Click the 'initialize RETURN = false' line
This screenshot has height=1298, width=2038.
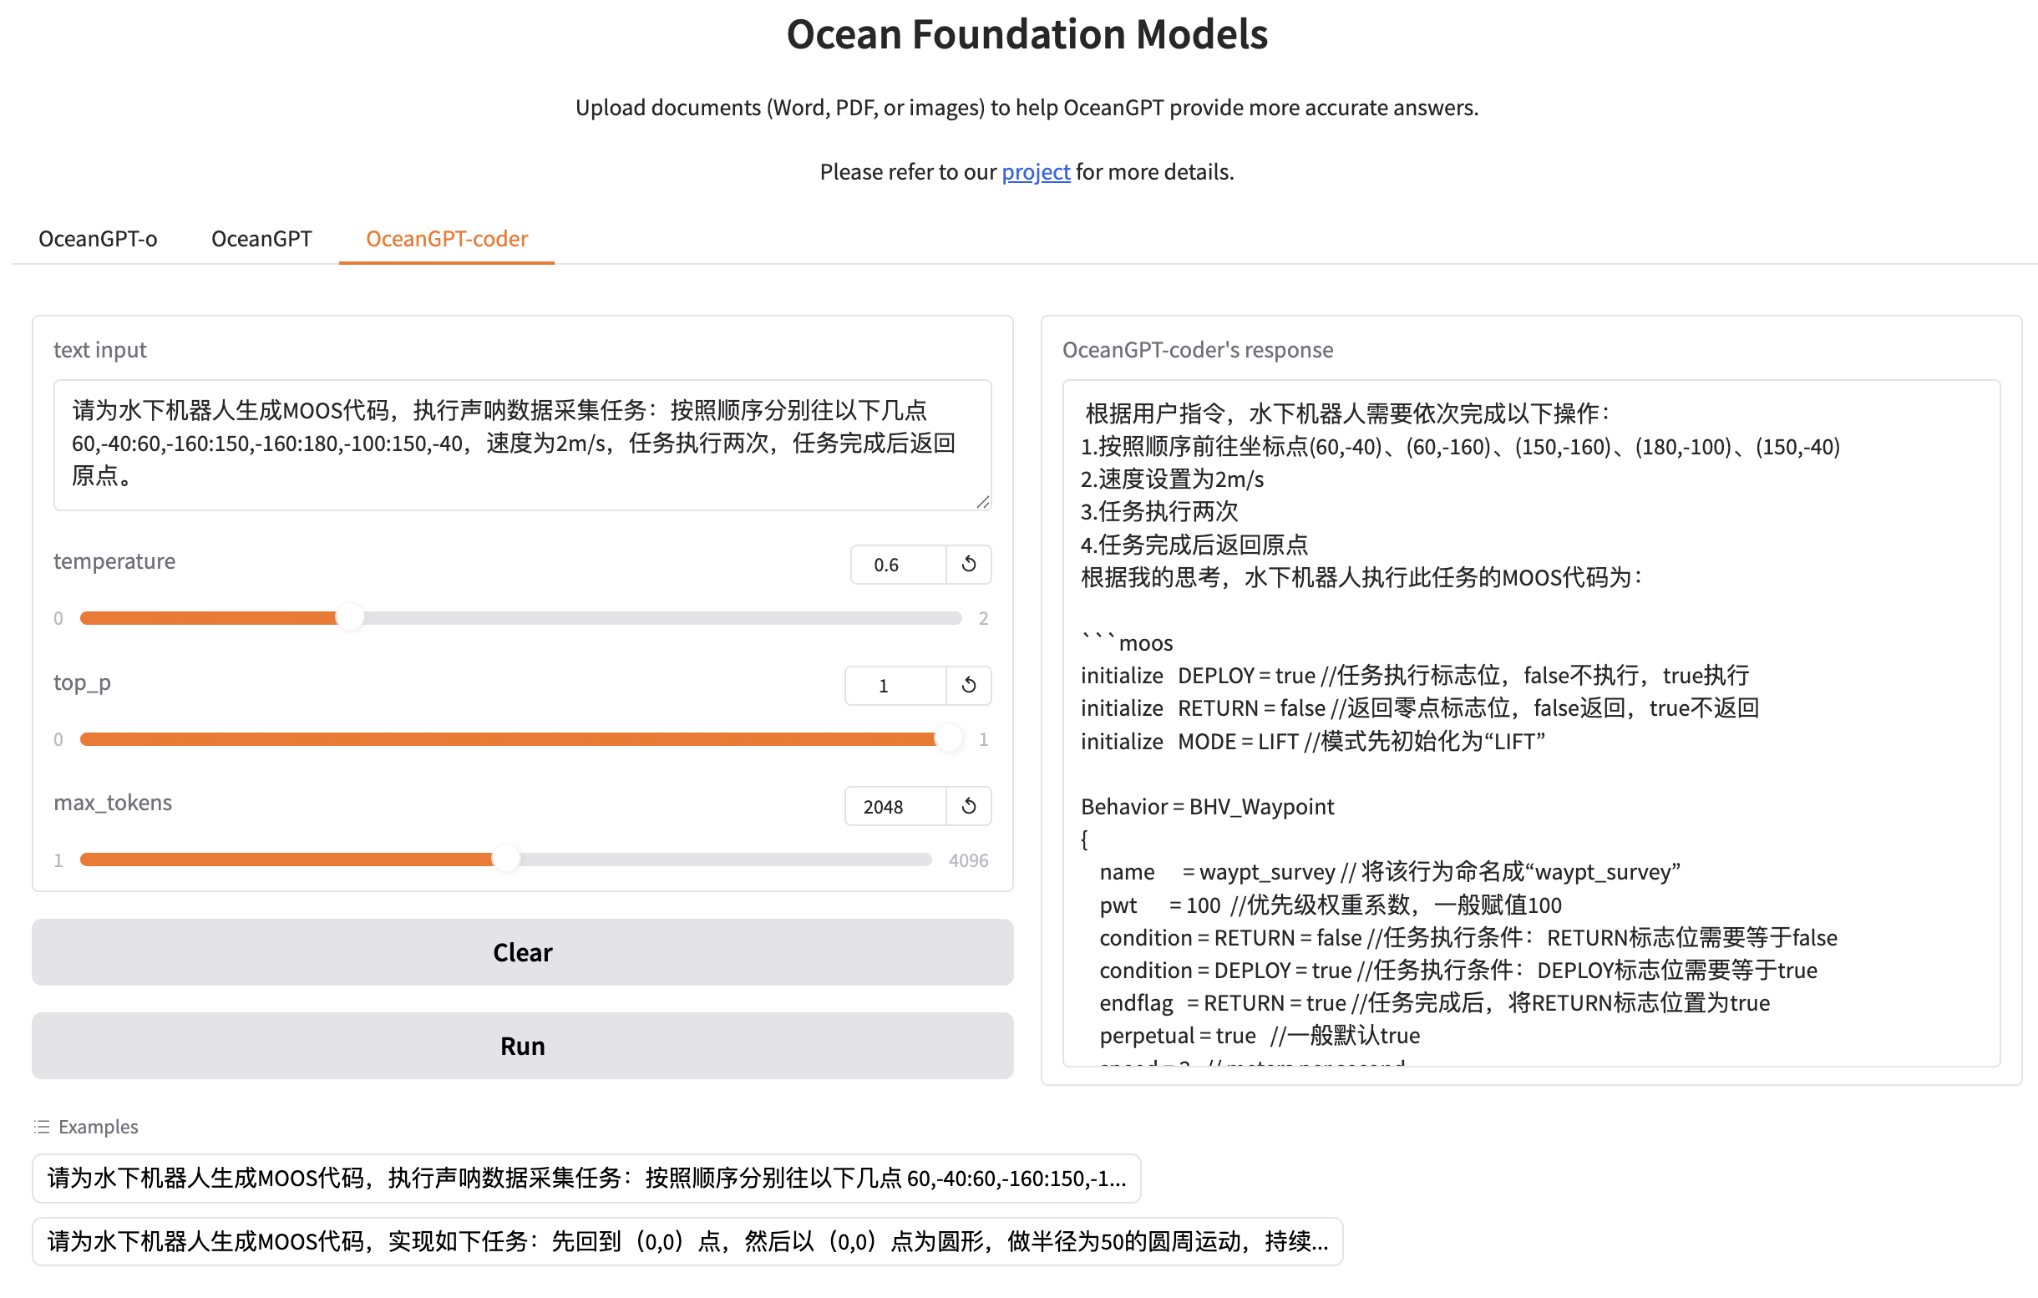tap(1419, 708)
